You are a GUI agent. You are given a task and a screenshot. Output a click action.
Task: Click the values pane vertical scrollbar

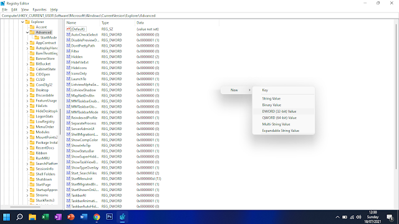pos(396,96)
